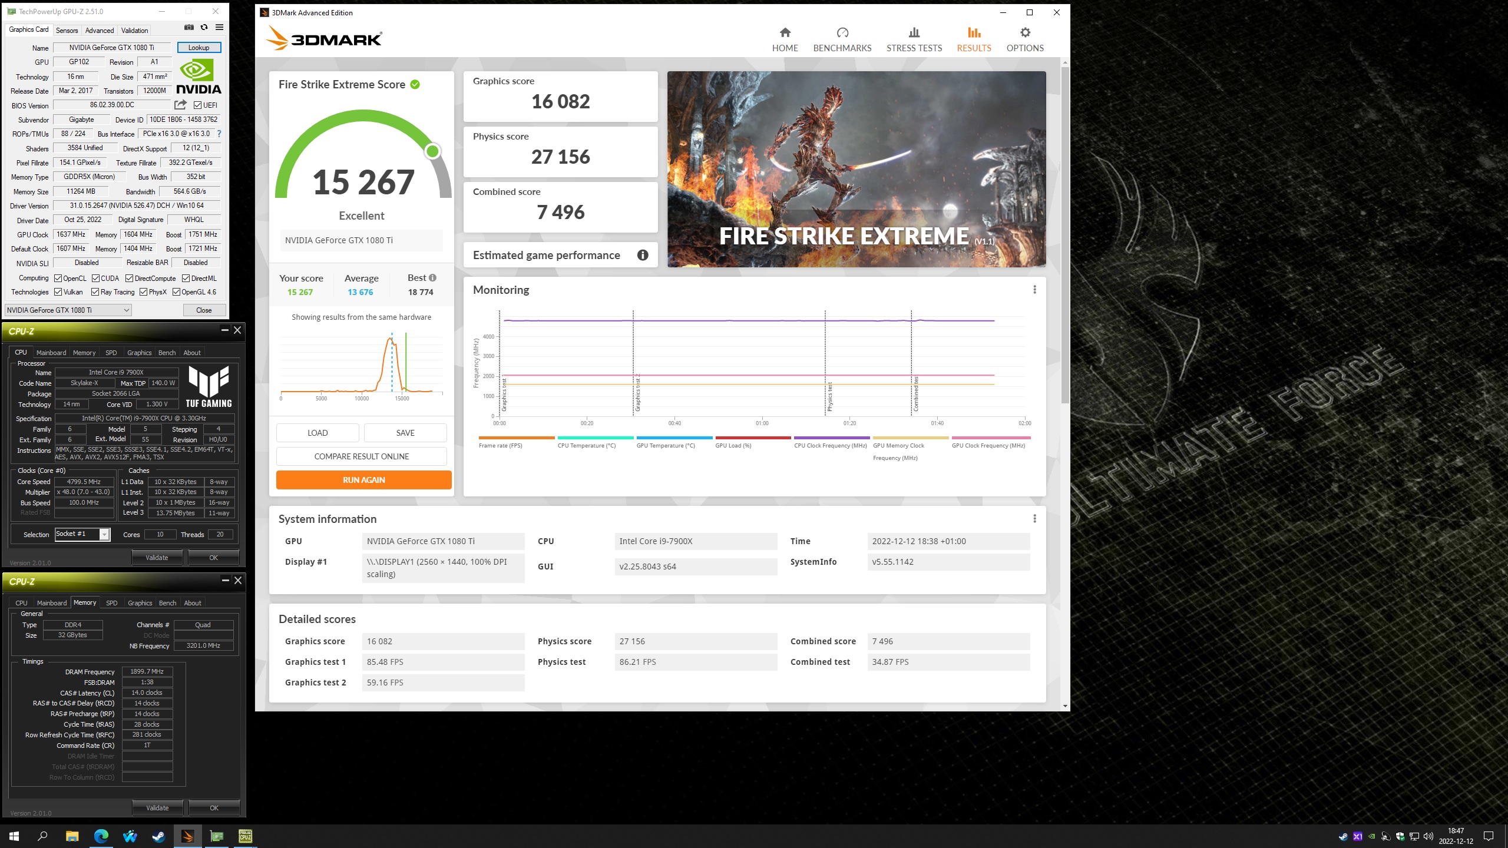Open the Mainboard tab in upper CPU-Z window

[51, 353]
